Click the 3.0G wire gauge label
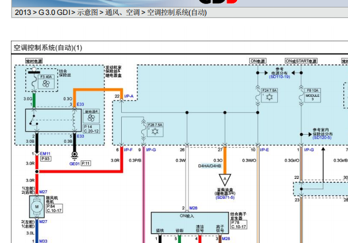Screen dimensions: 348x243 [28, 99]
